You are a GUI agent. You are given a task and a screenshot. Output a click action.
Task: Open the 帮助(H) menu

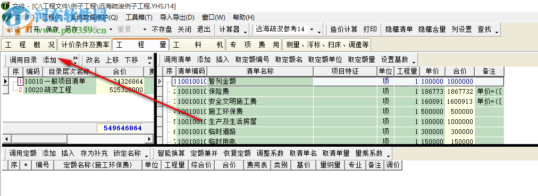(x=243, y=17)
